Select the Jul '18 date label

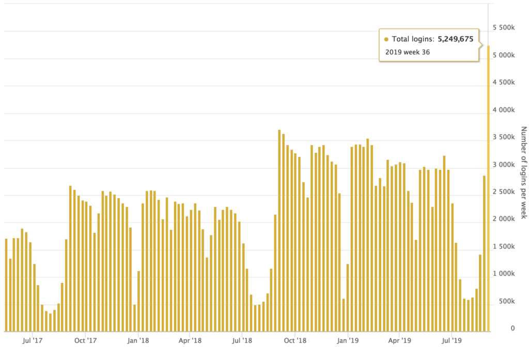point(242,340)
